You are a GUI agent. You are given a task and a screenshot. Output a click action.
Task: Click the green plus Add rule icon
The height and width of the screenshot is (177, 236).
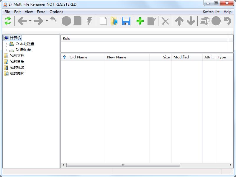click(x=140, y=21)
